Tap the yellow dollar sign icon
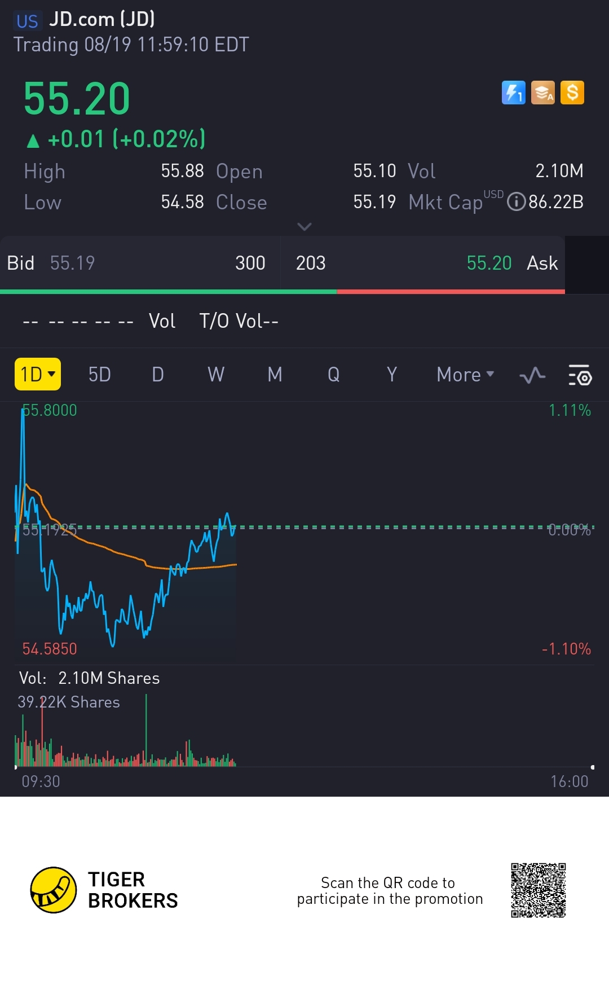Viewport: 609px width, 984px height. point(572,93)
